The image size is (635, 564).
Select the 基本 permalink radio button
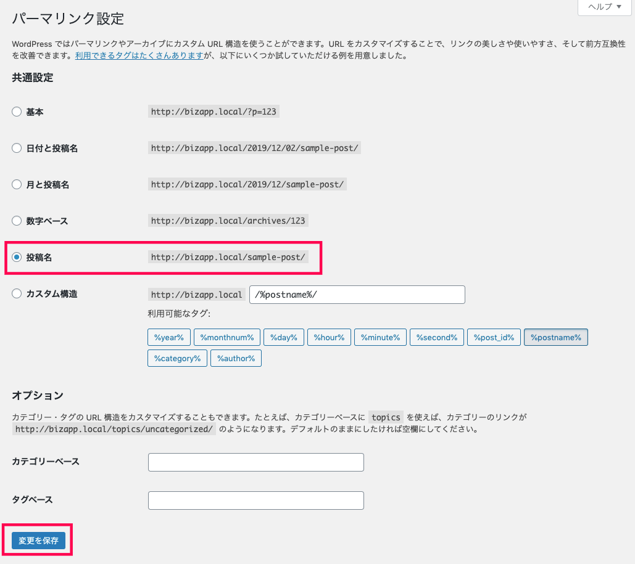17,112
